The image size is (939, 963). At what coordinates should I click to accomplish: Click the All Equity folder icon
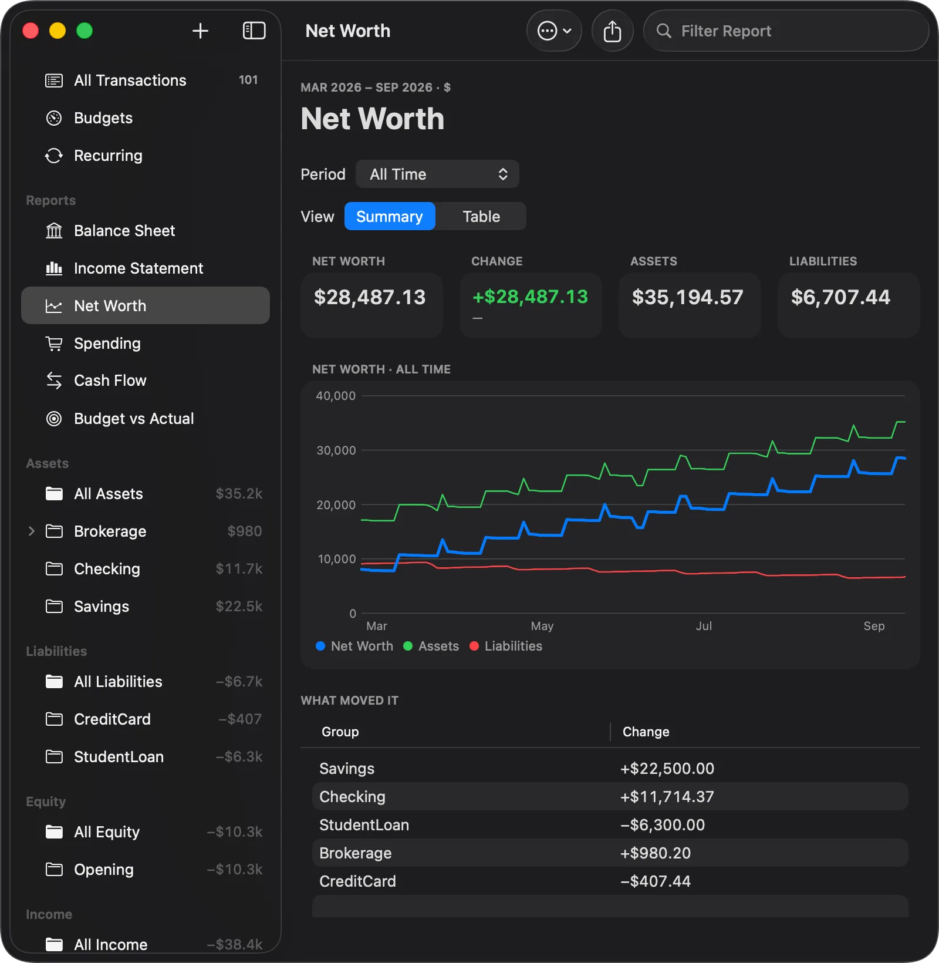pos(54,832)
